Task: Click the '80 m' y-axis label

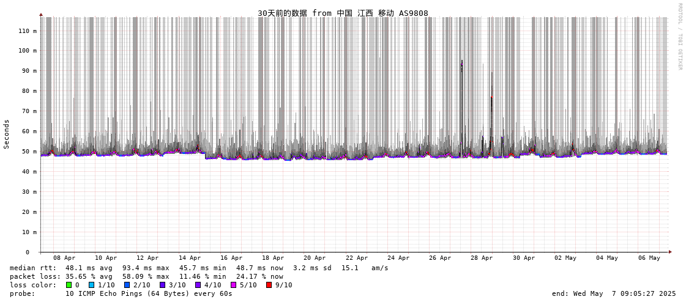Action: (29, 91)
